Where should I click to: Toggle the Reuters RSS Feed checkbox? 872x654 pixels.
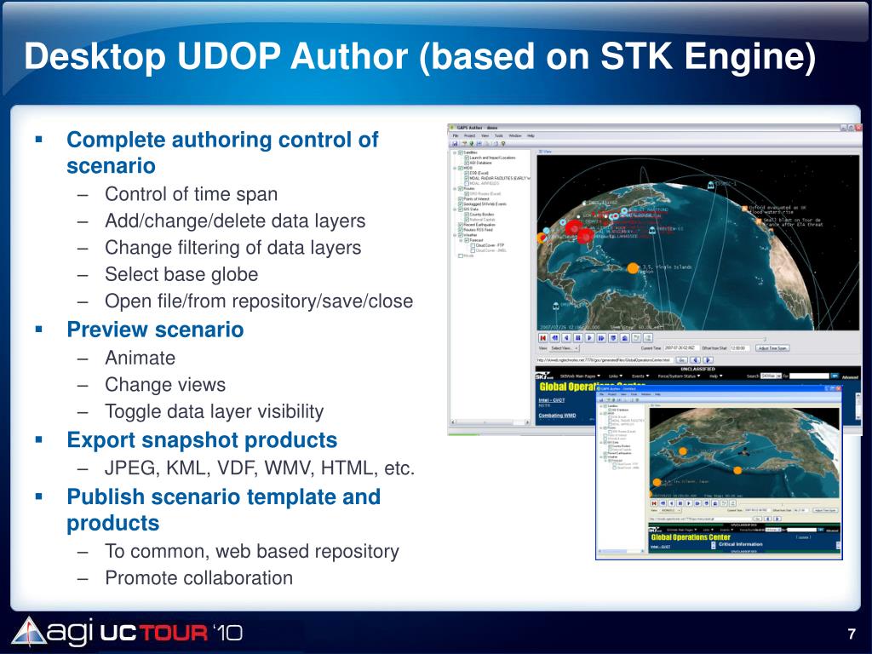click(x=461, y=230)
